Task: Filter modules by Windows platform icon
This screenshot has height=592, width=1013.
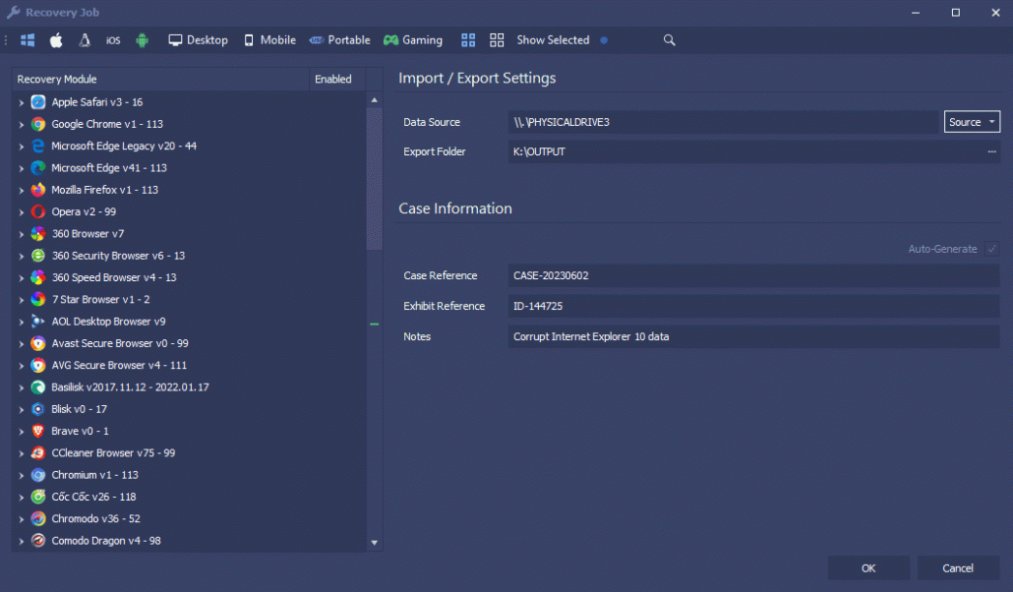Action: [x=28, y=40]
